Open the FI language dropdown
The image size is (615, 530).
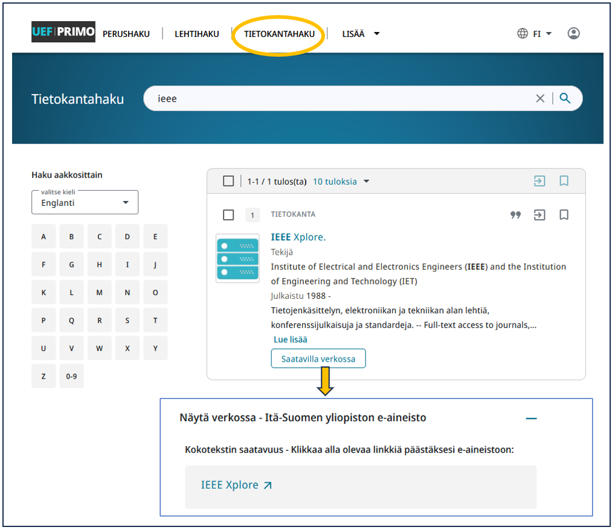543,34
